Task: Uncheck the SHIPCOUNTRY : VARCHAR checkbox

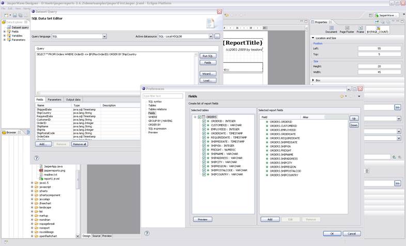Action: [x=204, y=174]
